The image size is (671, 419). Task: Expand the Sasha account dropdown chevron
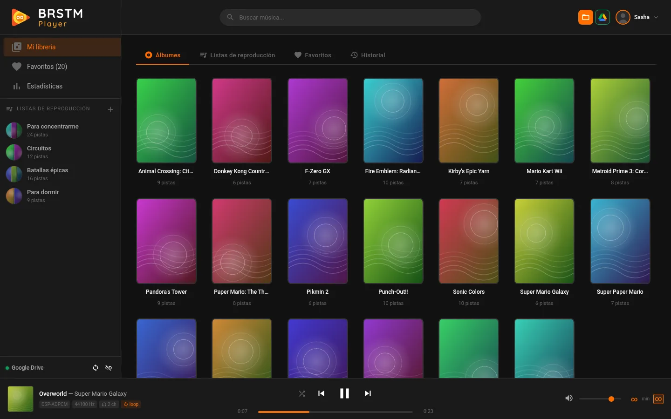coord(656,17)
